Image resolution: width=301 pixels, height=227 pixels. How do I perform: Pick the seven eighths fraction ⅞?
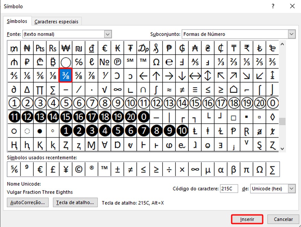click(92, 76)
